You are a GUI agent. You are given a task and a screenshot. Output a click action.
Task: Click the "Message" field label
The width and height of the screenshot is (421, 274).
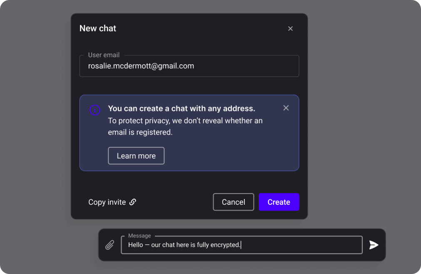pyautogui.click(x=140, y=236)
